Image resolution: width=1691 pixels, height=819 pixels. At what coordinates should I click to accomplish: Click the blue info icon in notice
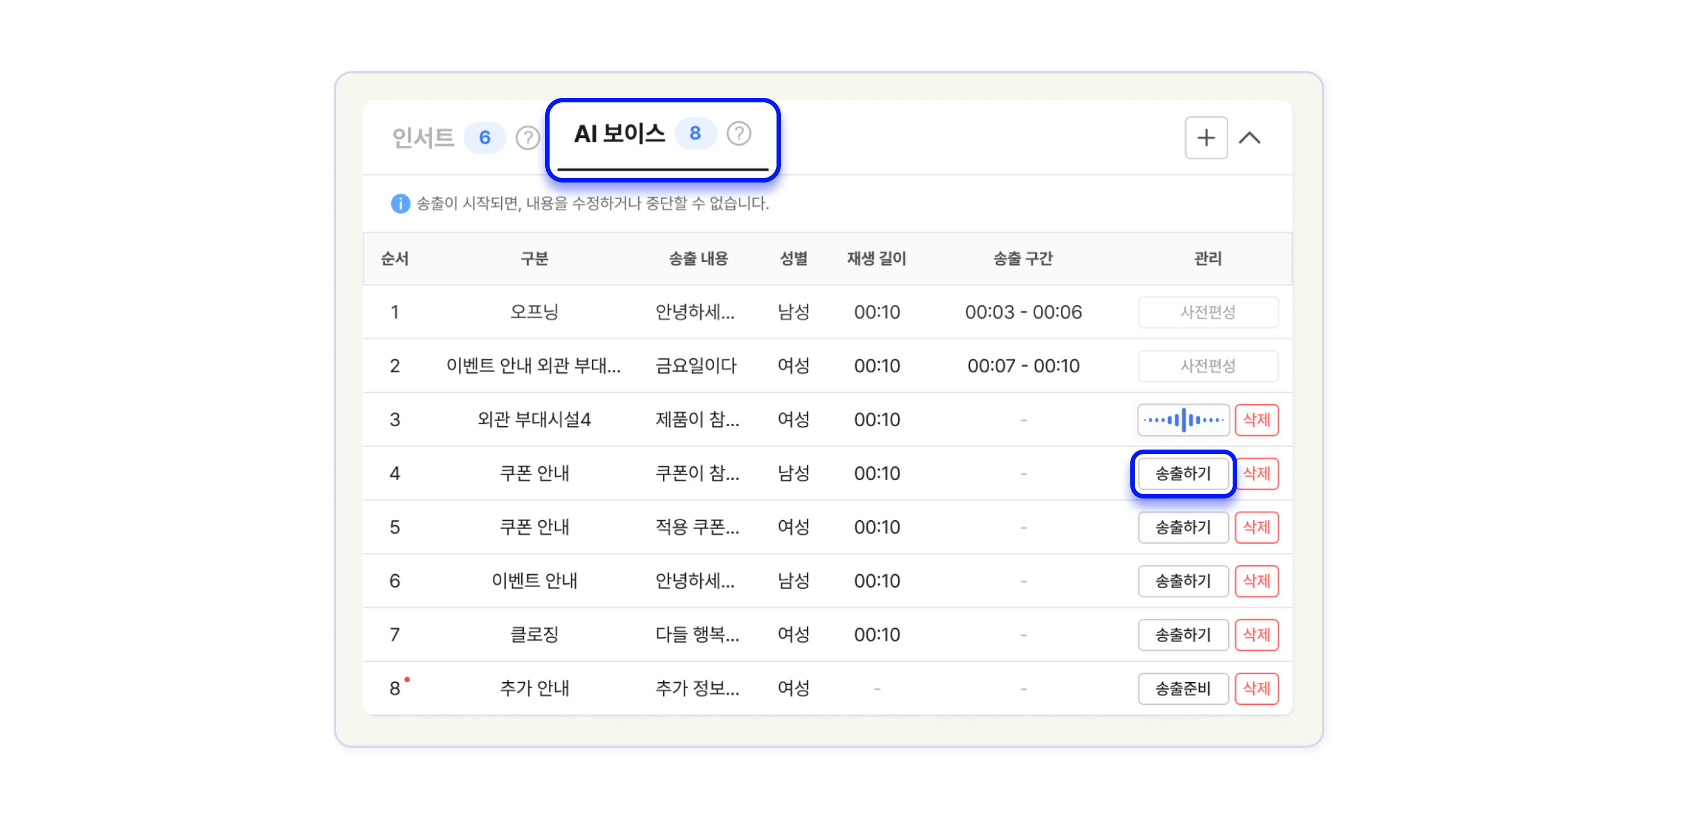[400, 204]
